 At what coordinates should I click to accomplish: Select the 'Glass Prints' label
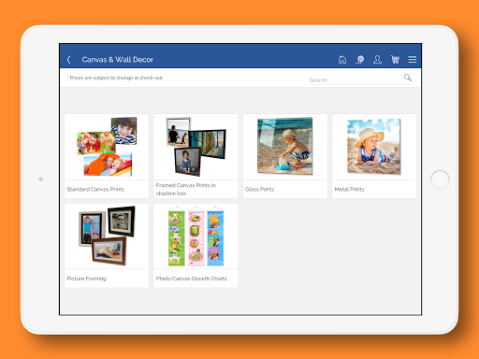click(260, 189)
